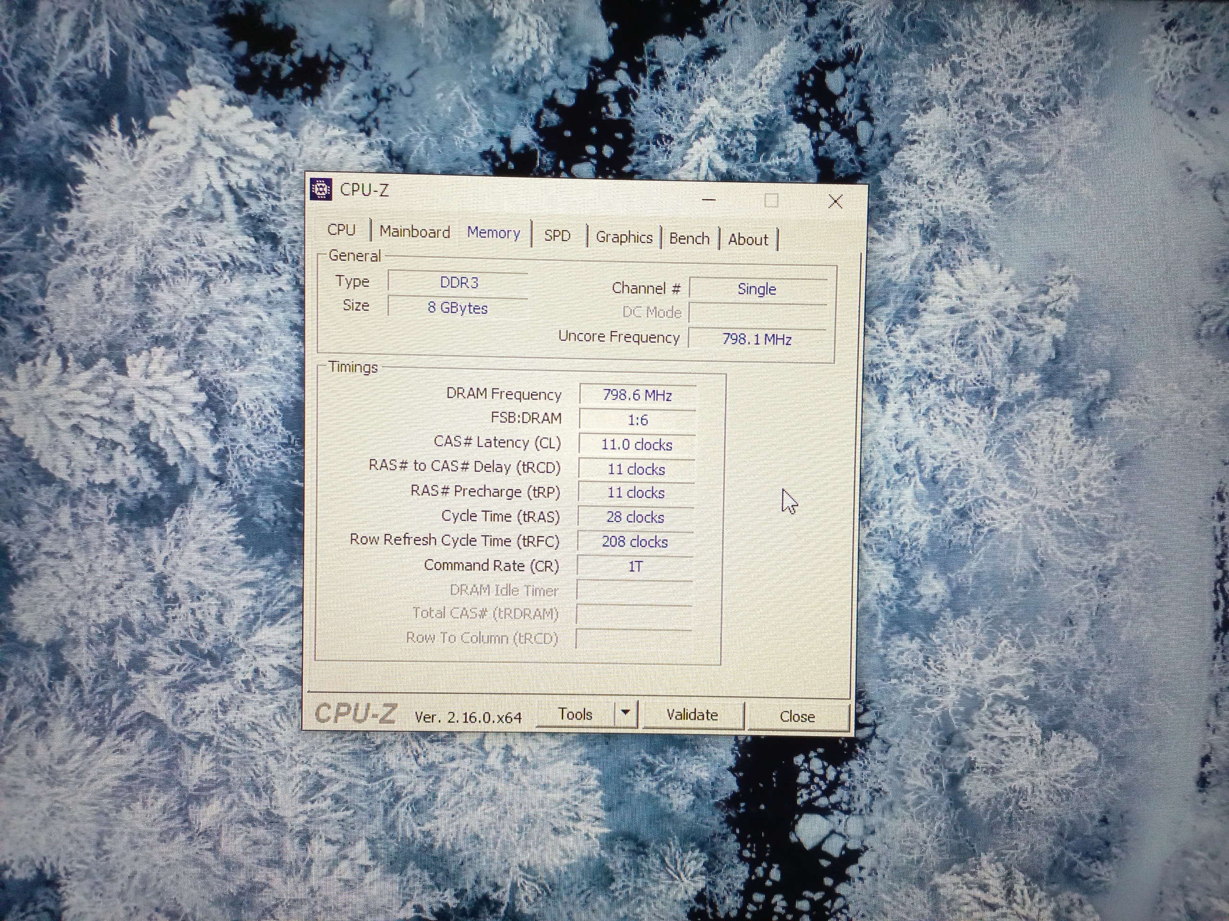The height and width of the screenshot is (921, 1229).
Task: Click the DRAM Frequency value field
Action: [637, 395]
